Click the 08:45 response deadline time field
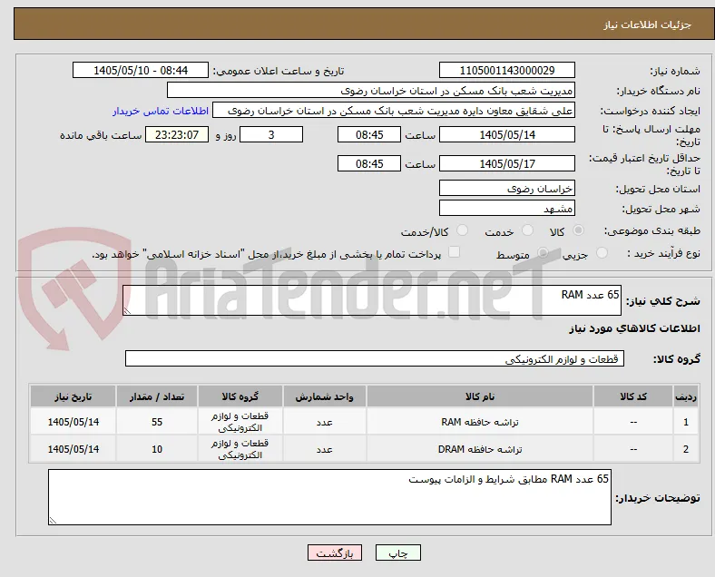The width and height of the screenshot is (715, 577). [x=369, y=134]
